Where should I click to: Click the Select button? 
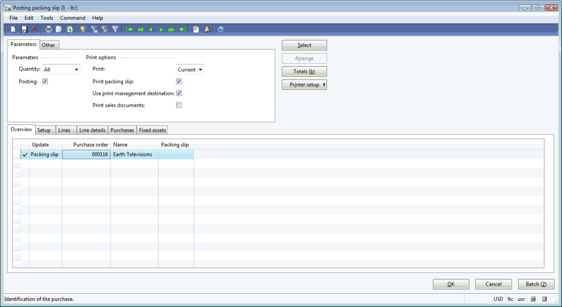pyautogui.click(x=304, y=45)
